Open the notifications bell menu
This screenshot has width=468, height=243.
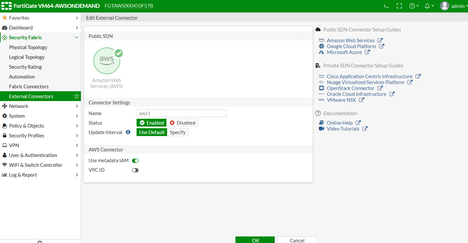429,6
